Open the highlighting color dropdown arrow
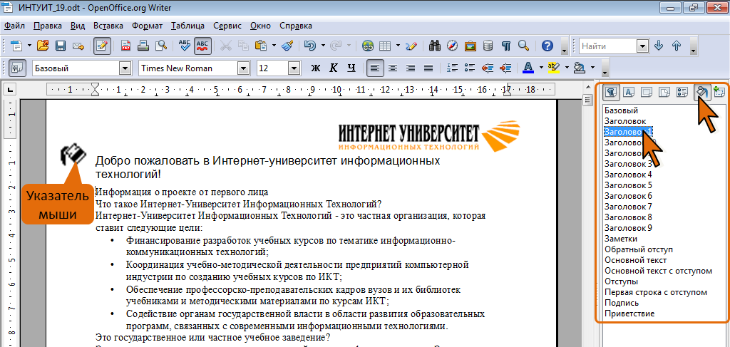 (567, 68)
